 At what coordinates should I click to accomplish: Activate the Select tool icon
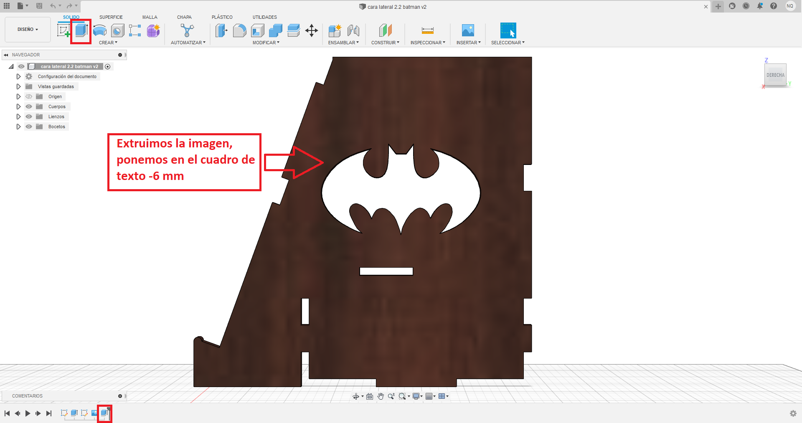[x=508, y=30]
